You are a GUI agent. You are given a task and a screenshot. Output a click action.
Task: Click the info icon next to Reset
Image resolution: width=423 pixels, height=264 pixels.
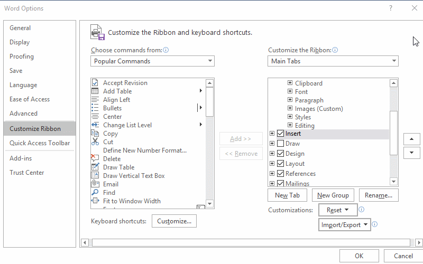tap(362, 210)
